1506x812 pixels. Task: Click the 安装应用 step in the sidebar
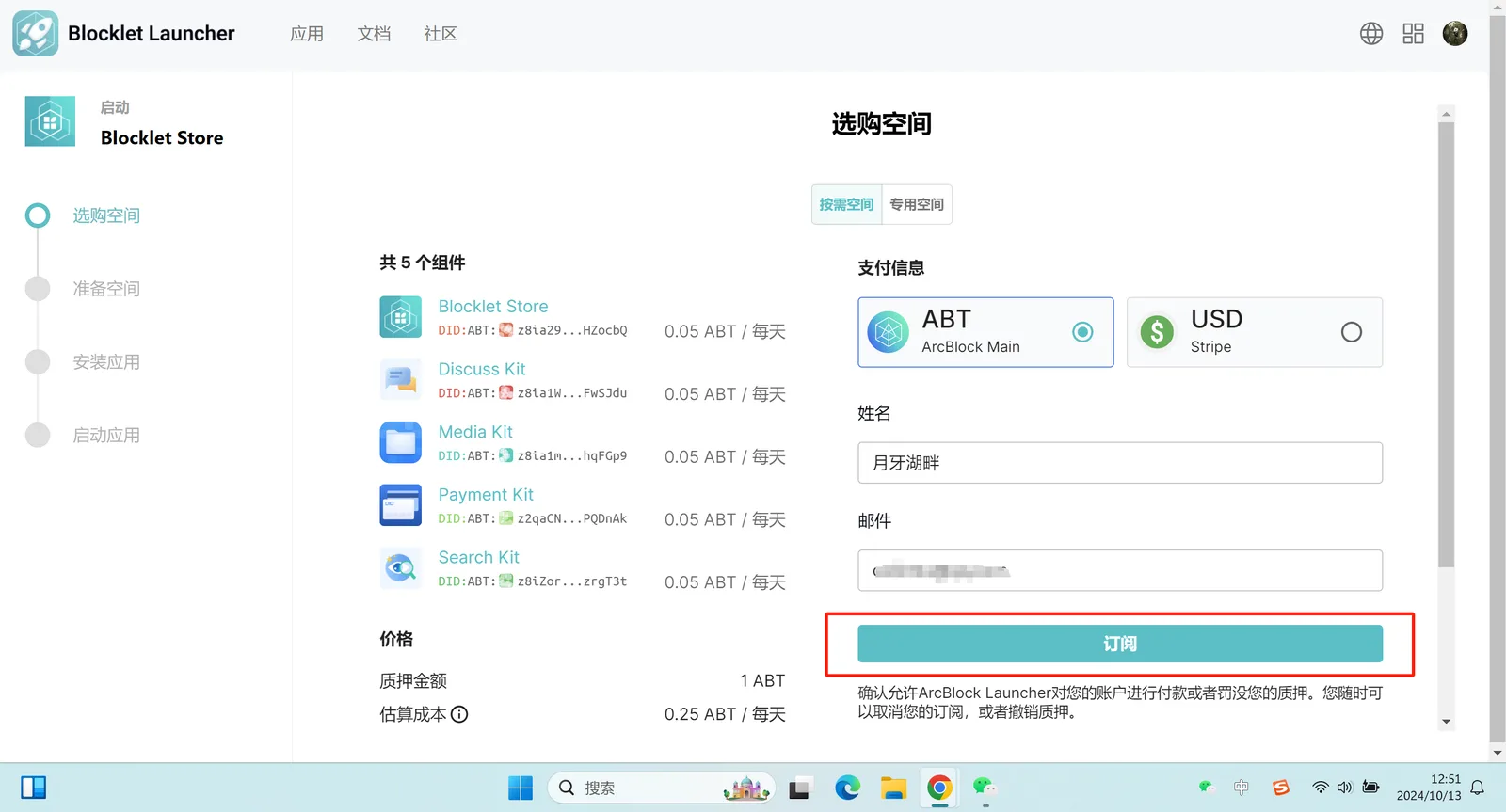(x=106, y=362)
